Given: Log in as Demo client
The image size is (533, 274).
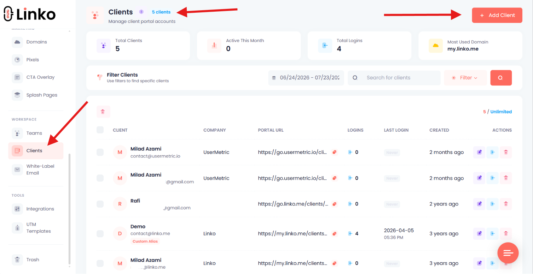Looking at the screenshot, I should point(492,233).
